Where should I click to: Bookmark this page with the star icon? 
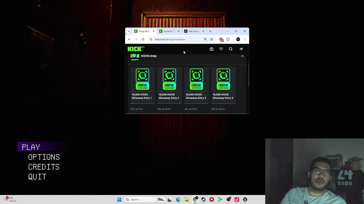click(212, 39)
